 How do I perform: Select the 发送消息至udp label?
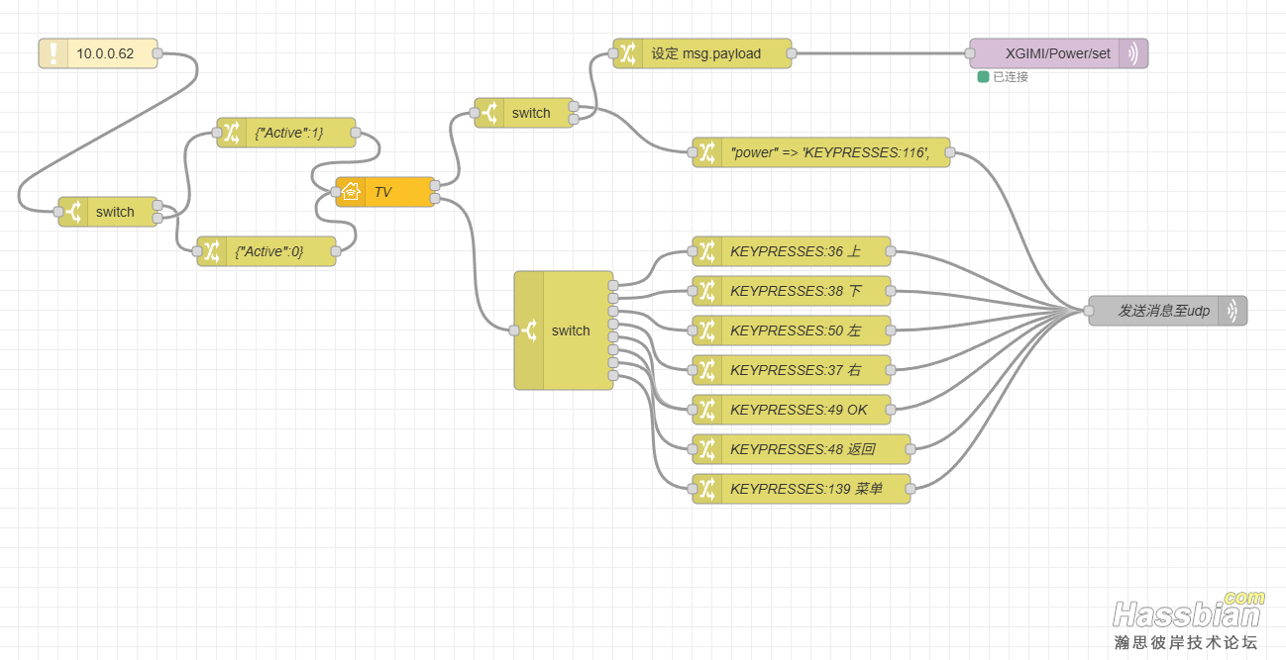tap(1164, 311)
